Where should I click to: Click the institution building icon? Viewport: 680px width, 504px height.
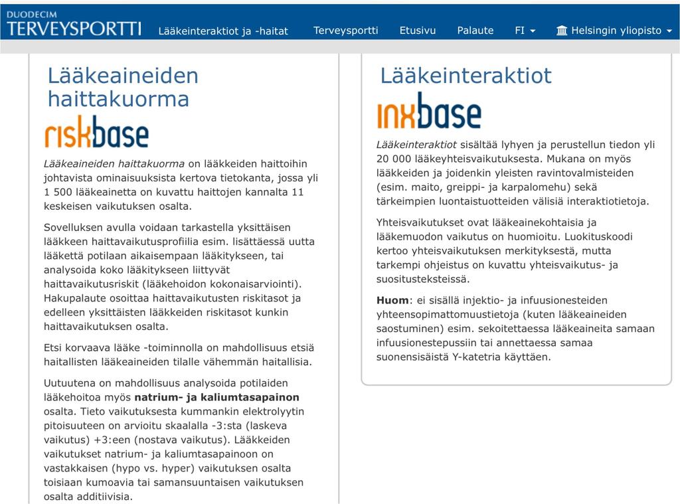(562, 31)
